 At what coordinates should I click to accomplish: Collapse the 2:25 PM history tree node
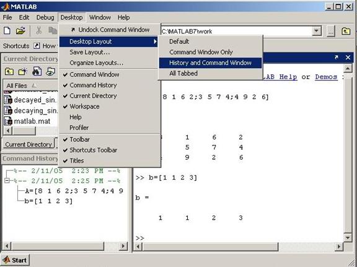coord(7,181)
